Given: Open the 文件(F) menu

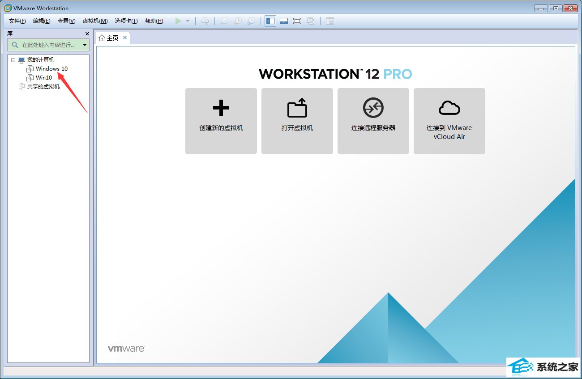Looking at the screenshot, I should tap(17, 21).
